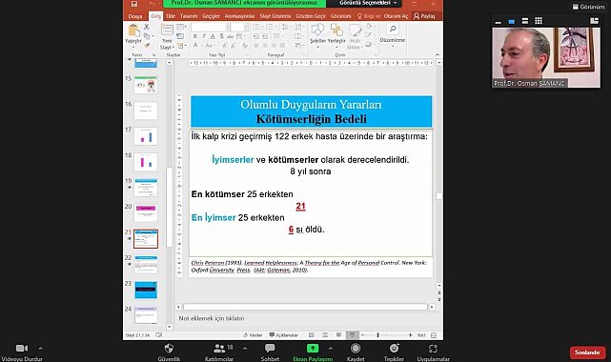The width and height of the screenshot is (611, 362).
Task: Open the font name combo box
Action: click(211, 27)
